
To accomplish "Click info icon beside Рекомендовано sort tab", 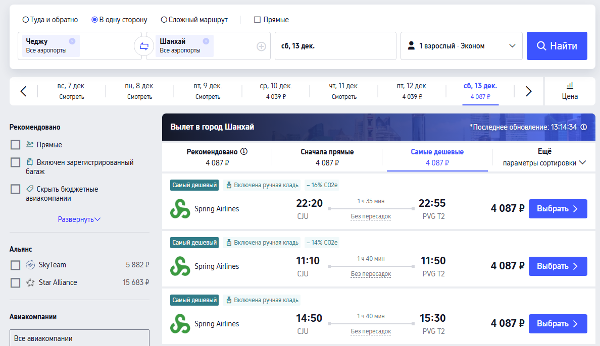I will [244, 151].
